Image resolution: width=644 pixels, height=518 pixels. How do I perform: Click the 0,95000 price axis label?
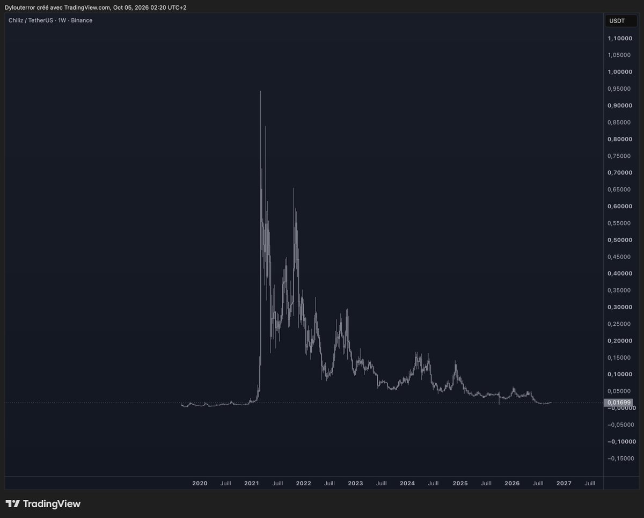coord(619,89)
